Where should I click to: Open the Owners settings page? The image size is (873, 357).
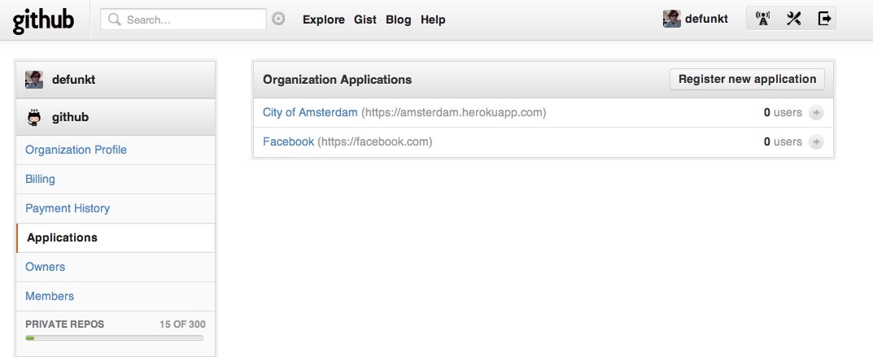(x=45, y=267)
